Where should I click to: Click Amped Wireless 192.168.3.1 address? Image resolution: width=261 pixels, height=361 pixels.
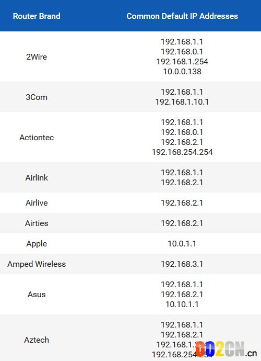tap(182, 264)
